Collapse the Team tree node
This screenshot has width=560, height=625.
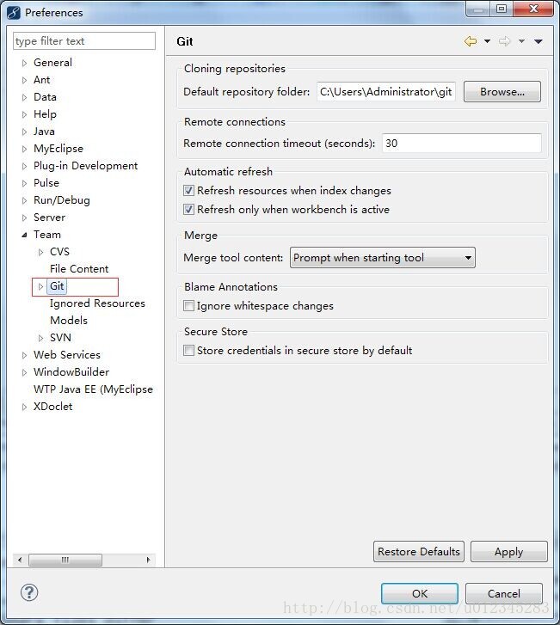click(24, 235)
